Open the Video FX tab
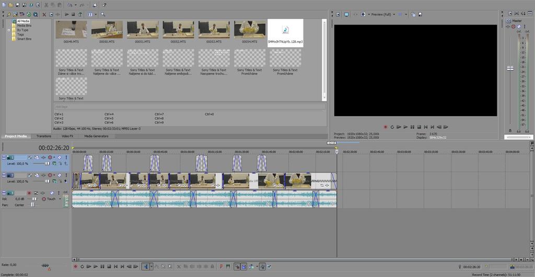Viewport: 535px width, 277px height. tap(67, 136)
